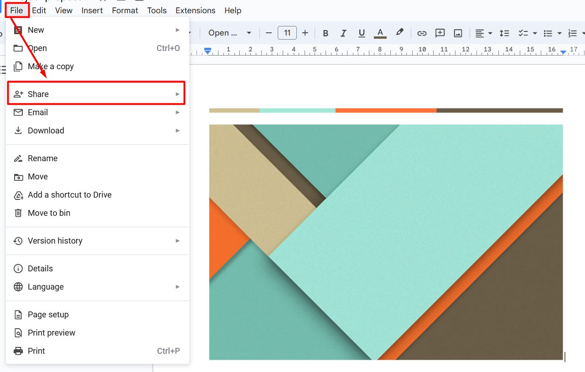Open line spacing options
This screenshot has width=585, height=372.
point(504,33)
